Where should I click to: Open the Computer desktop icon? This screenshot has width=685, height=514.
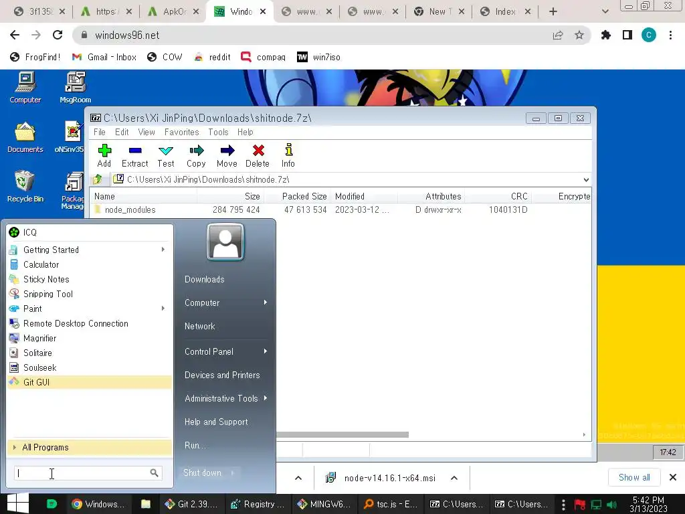[x=25, y=88]
